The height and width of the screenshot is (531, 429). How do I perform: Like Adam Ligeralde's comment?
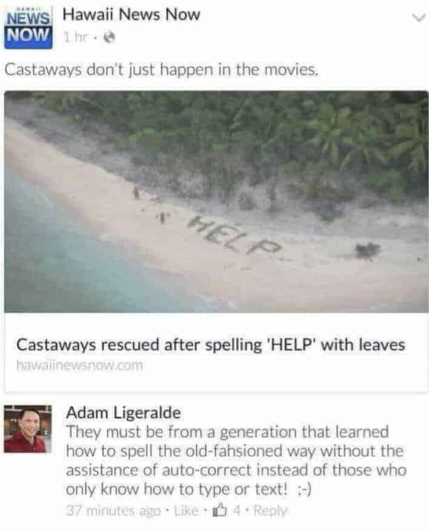tap(186, 510)
